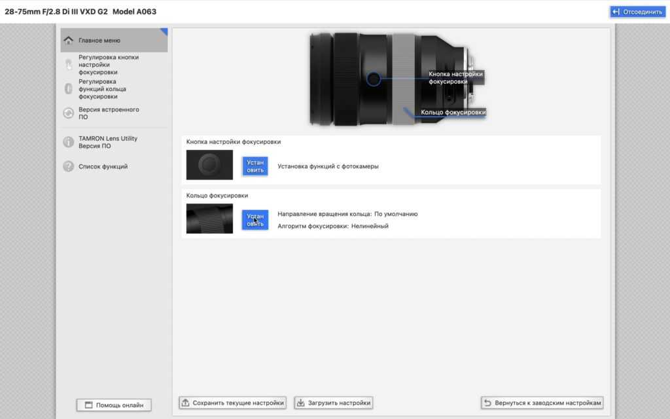Open Главное меню in the sidebar
This screenshot has height=419, width=670.
[99, 41]
